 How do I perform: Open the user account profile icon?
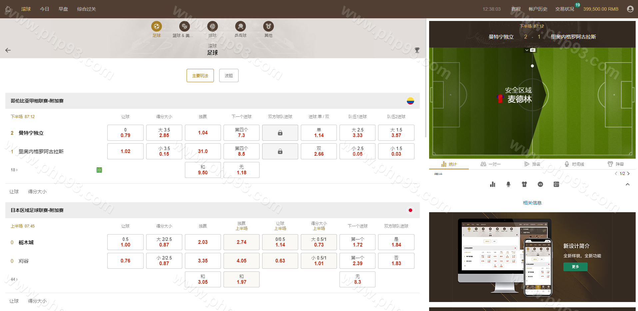pyautogui.click(x=630, y=9)
